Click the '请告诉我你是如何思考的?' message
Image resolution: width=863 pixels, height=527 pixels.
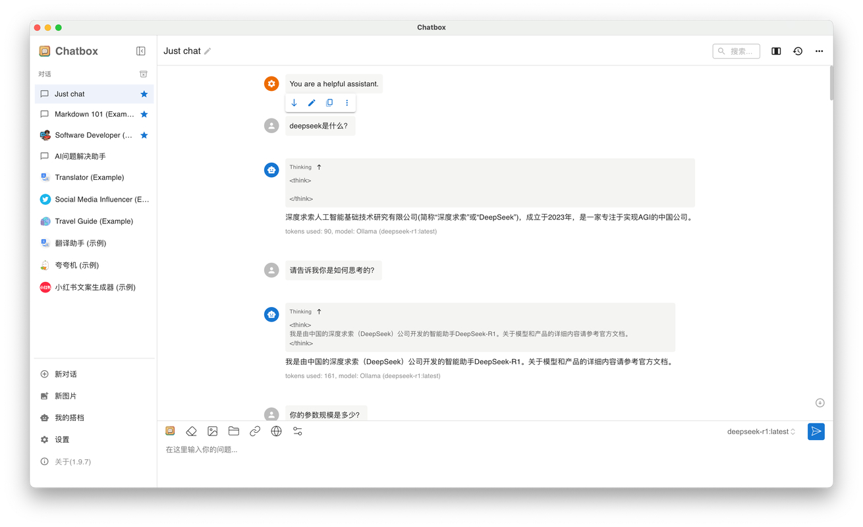point(332,270)
